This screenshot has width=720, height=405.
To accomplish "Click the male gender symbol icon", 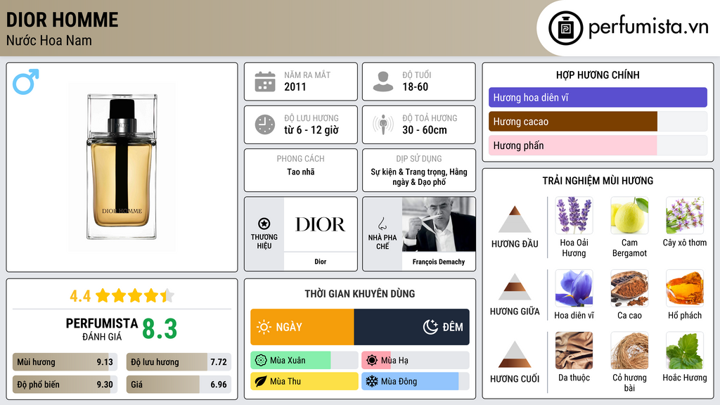I will [x=26, y=82].
